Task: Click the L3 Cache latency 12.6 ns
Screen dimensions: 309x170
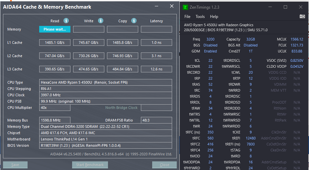Action: point(156,69)
